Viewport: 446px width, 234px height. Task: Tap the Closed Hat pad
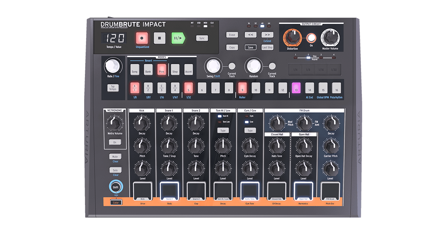277,190
